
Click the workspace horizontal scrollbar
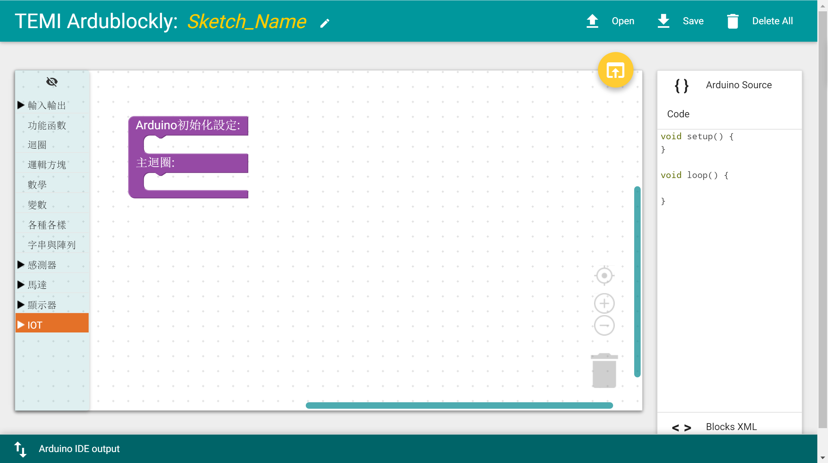(459, 405)
